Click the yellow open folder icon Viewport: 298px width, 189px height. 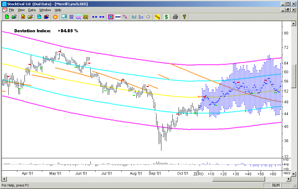pyautogui.click(x=30, y=17)
